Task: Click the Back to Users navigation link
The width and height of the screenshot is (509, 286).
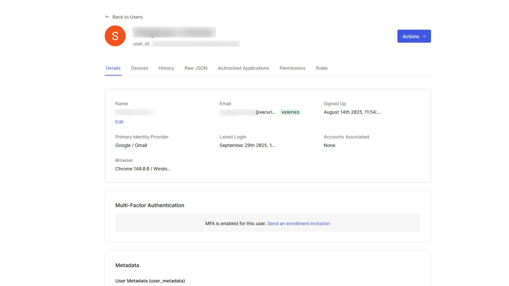Action: tap(127, 17)
